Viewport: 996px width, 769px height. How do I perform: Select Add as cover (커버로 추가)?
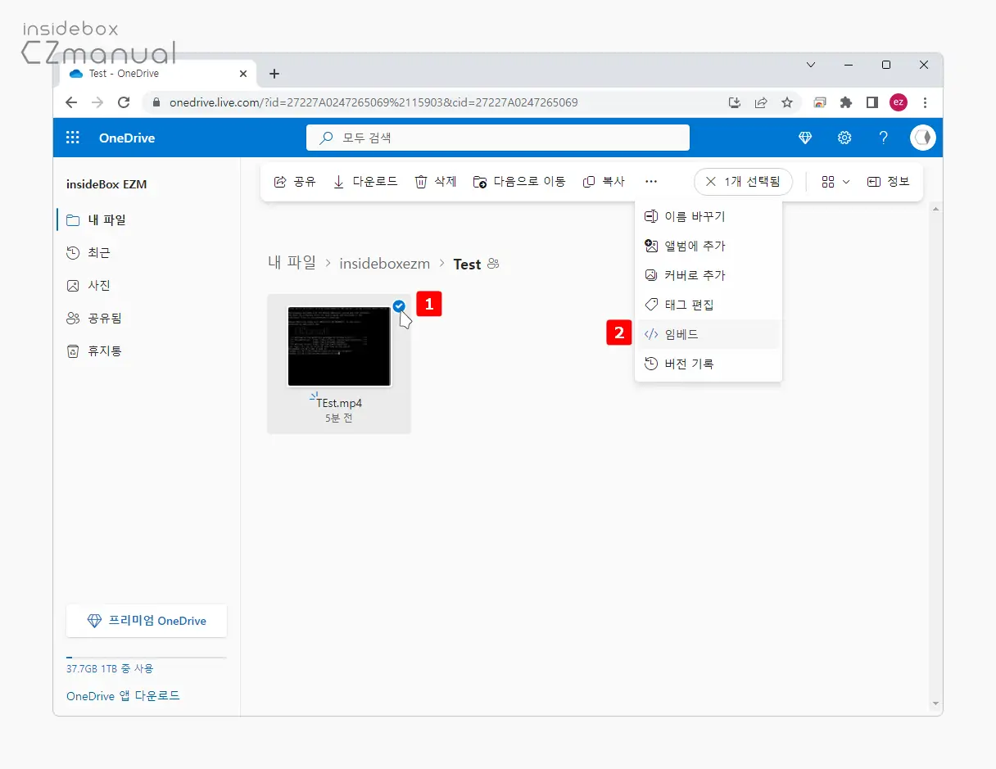pyautogui.click(x=709, y=275)
